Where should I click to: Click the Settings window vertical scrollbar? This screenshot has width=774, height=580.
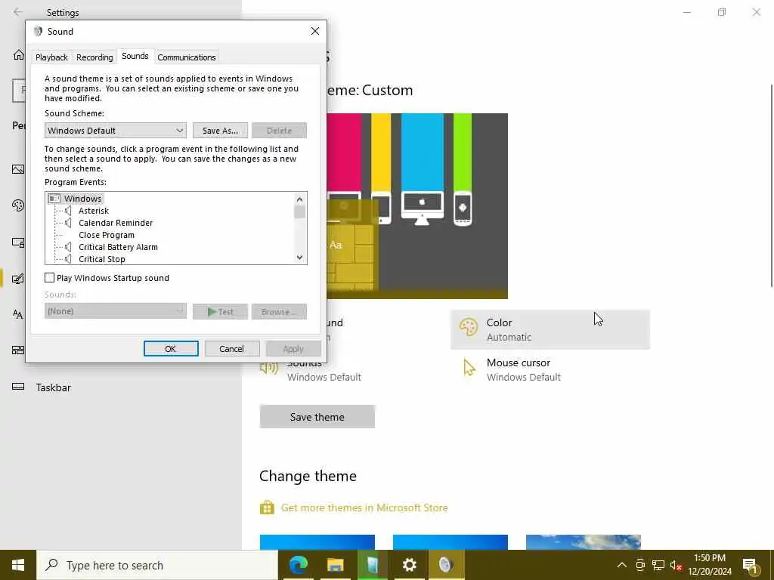[x=772, y=186]
